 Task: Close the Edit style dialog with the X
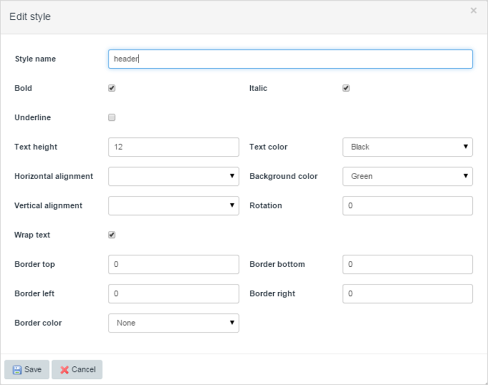(x=473, y=10)
